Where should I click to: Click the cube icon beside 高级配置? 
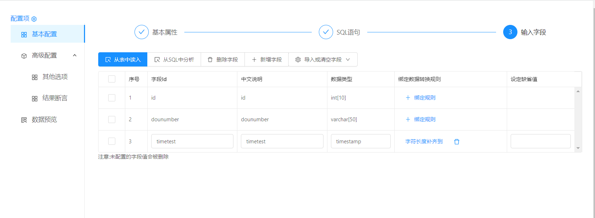click(24, 56)
